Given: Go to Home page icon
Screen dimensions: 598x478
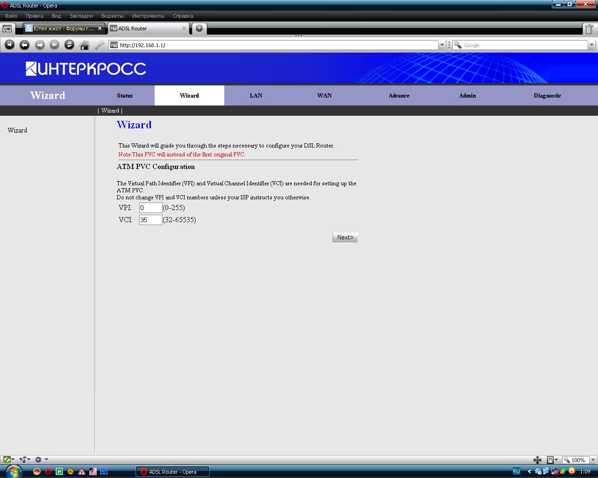Looking at the screenshot, I should [x=85, y=45].
